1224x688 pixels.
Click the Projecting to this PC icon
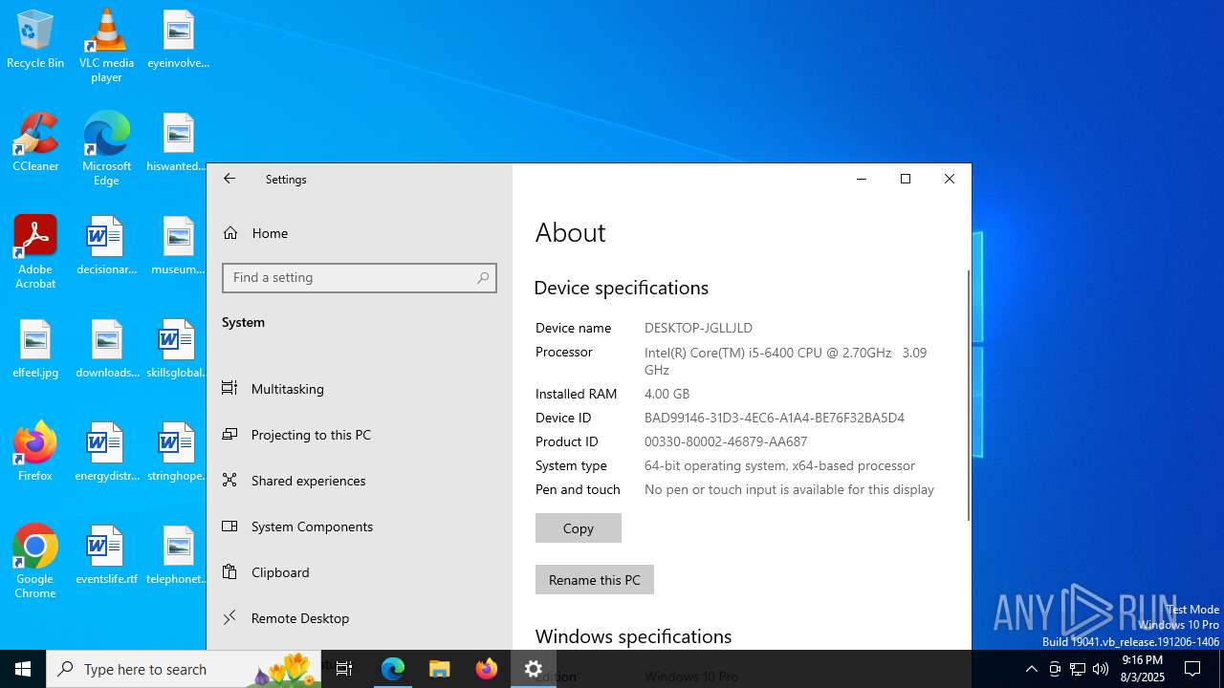point(229,434)
